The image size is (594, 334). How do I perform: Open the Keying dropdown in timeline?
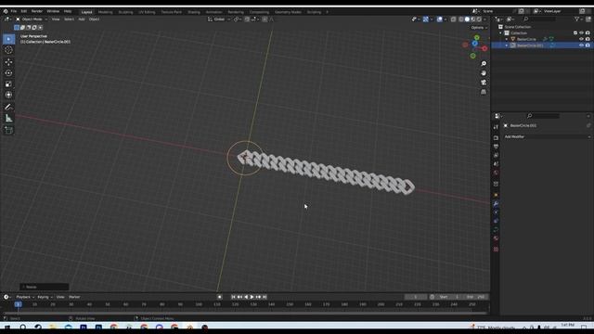45,297
